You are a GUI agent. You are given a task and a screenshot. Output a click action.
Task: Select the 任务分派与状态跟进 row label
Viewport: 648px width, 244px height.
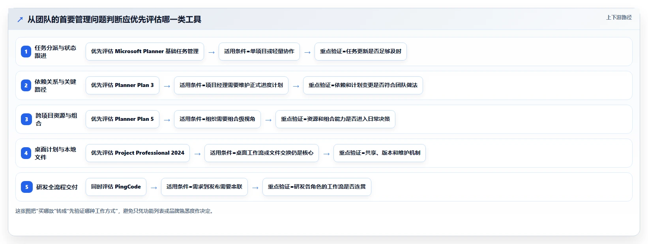click(55, 52)
